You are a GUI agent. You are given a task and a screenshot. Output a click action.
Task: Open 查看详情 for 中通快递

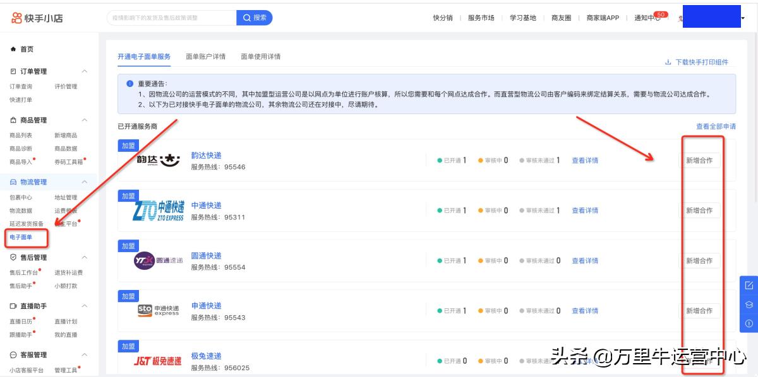click(585, 211)
